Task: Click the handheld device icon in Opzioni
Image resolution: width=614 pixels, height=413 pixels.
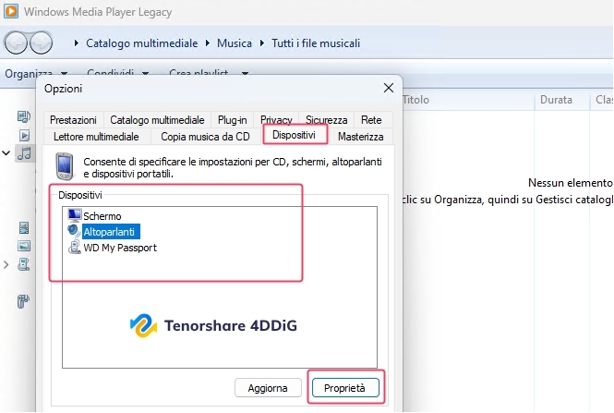Action: tap(65, 167)
